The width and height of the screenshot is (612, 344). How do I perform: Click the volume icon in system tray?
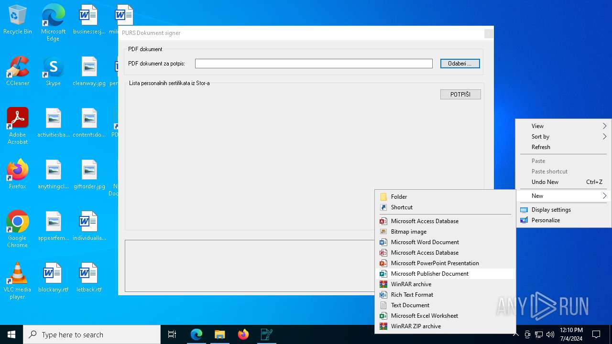[550, 334]
